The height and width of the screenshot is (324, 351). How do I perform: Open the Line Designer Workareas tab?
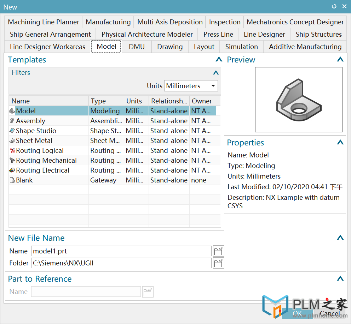click(x=47, y=47)
